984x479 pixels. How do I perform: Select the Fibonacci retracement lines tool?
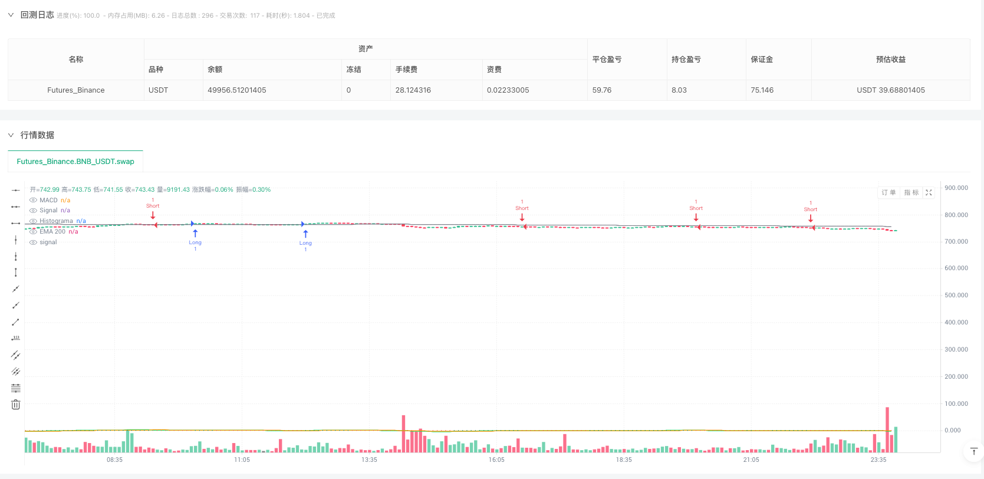coord(16,388)
